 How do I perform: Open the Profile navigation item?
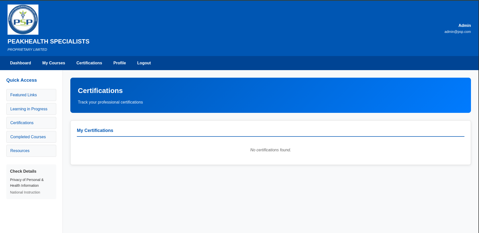(x=120, y=63)
